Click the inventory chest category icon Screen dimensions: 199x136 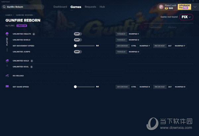click(7, 61)
